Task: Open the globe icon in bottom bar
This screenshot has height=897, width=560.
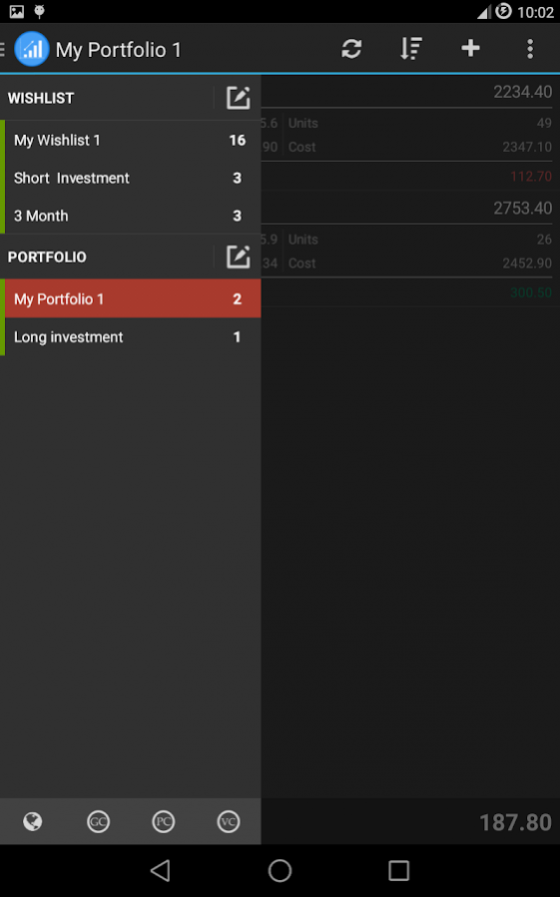Action: pyautogui.click(x=33, y=821)
